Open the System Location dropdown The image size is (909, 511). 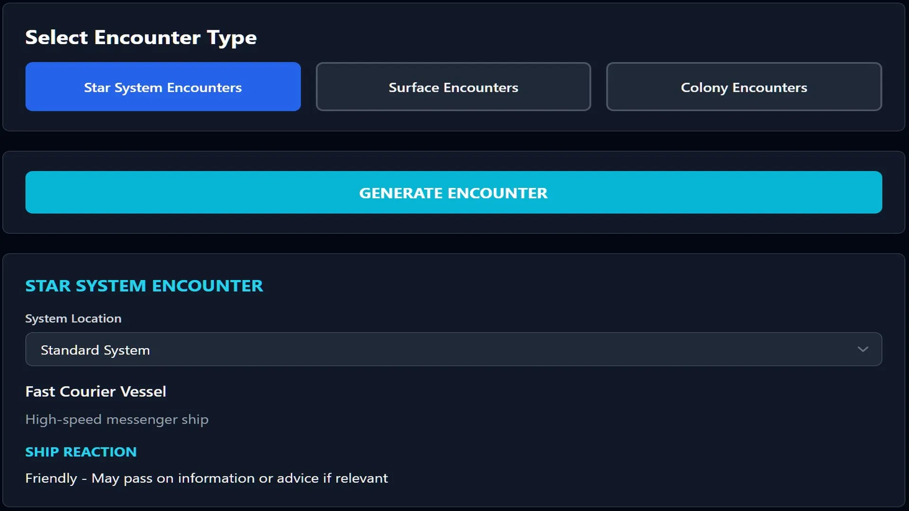coord(453,350)
